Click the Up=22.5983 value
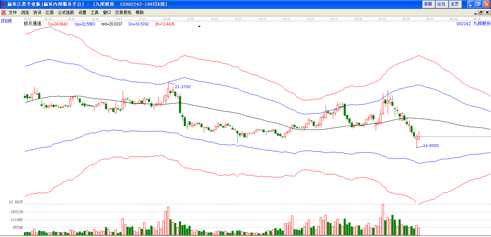491x237 pixels. (85, 24)
